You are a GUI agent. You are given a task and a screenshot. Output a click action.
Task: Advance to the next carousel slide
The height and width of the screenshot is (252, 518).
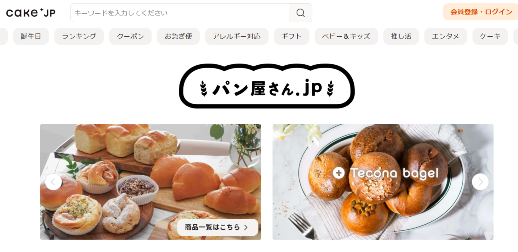point(480,182)
